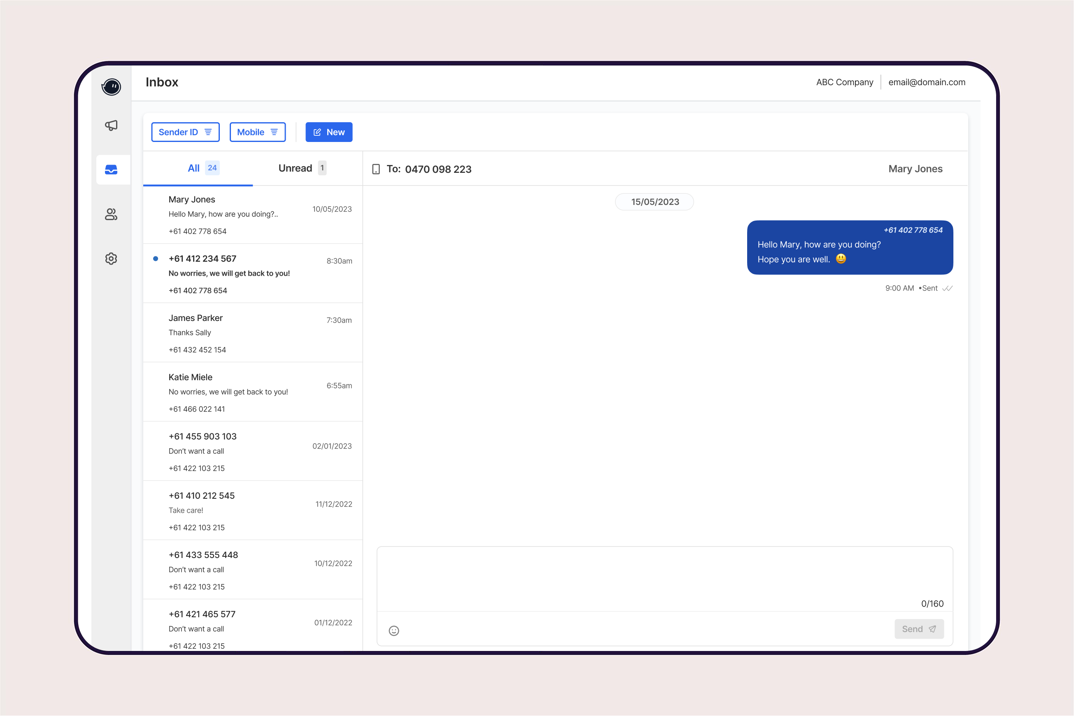Open the Sender ID filter dropdown
Screen dimensions: 1074x716
click(x=186, y=132)
